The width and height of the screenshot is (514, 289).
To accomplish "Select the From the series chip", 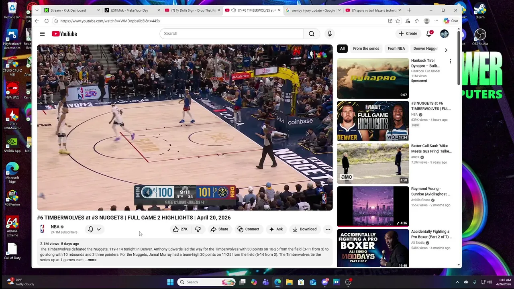I will (x=366, y=49).
